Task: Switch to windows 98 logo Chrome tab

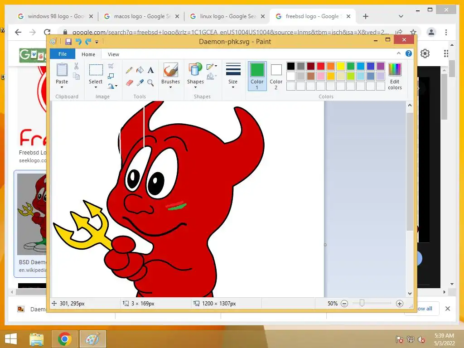Action: pos(55,16)
